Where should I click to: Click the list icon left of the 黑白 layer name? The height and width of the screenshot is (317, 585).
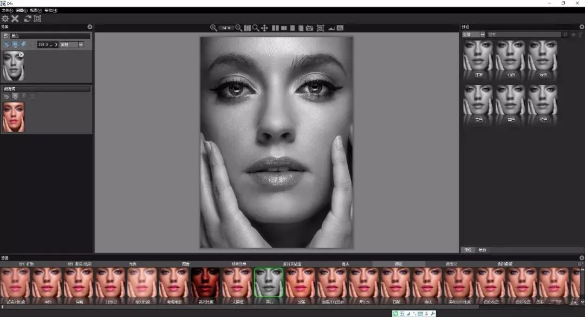[x=5, y=36]
